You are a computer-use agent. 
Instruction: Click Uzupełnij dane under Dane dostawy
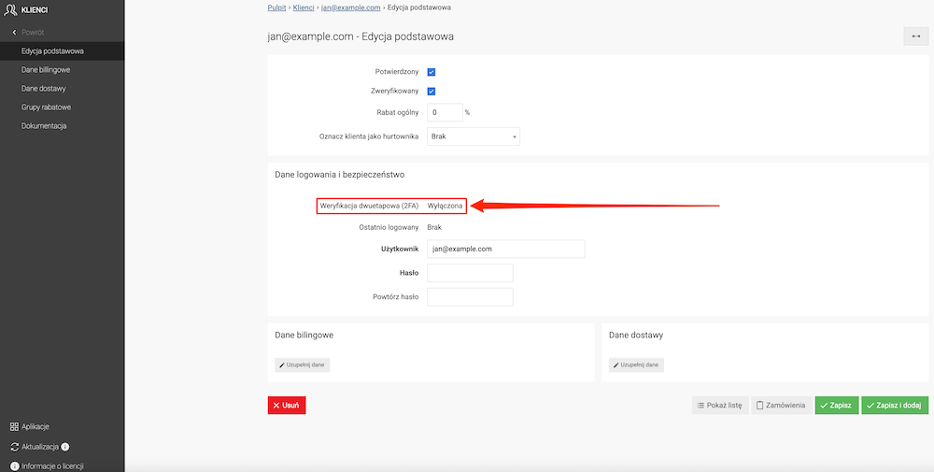tap(636, 365)
